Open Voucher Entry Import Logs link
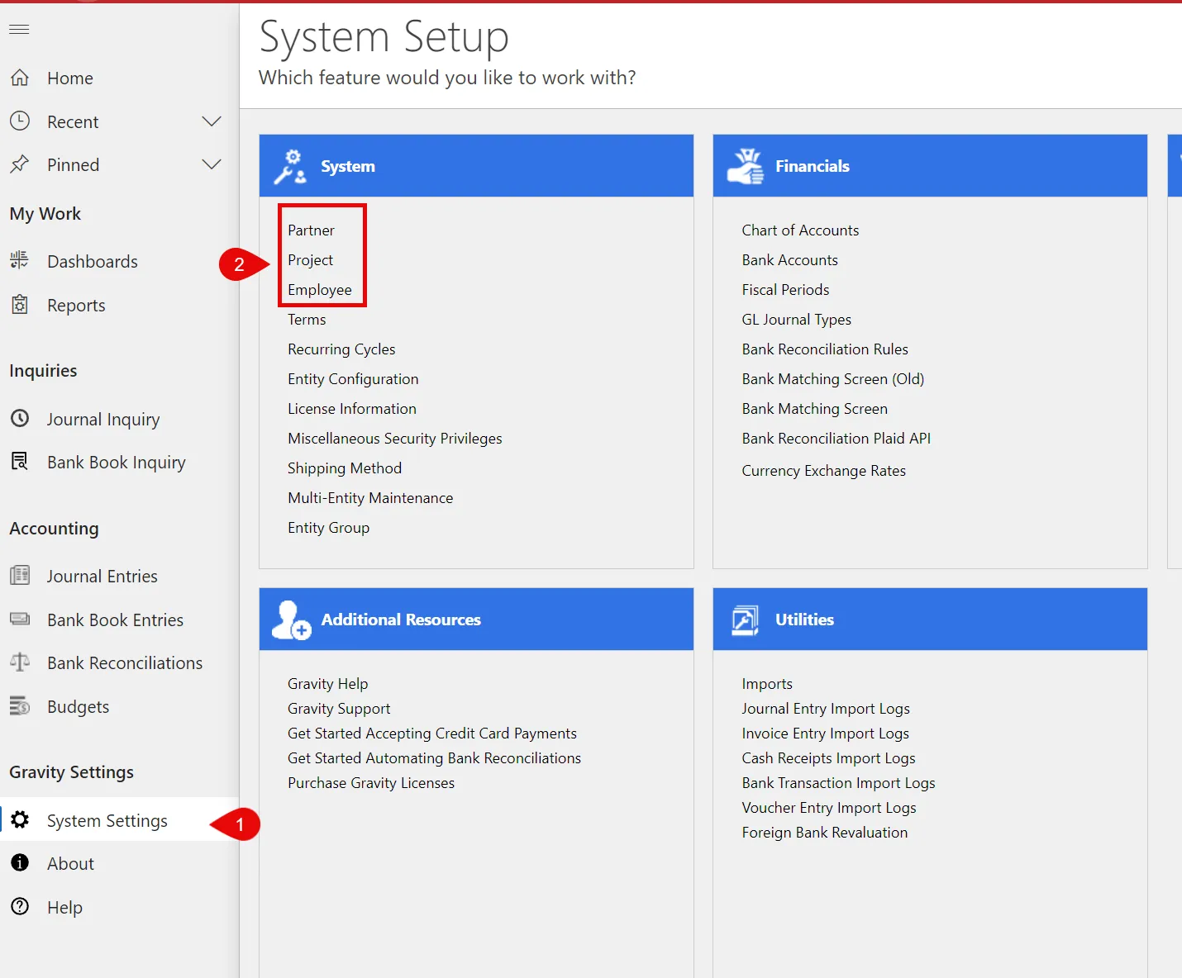This screenshot has height=978, width=1182. pyautogui.click(x=829, y=808)
